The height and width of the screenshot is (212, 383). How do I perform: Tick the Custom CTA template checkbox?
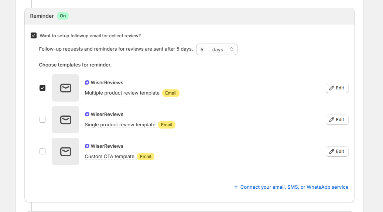[x=42, y=151]
